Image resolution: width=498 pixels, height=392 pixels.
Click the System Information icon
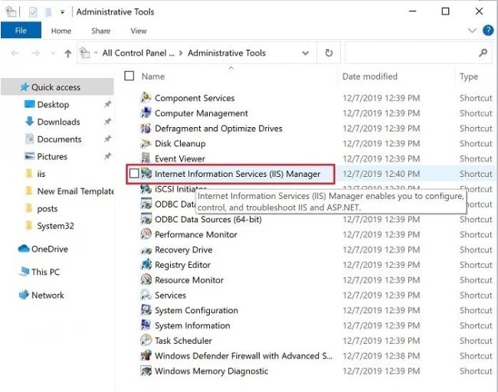(146, 325)
